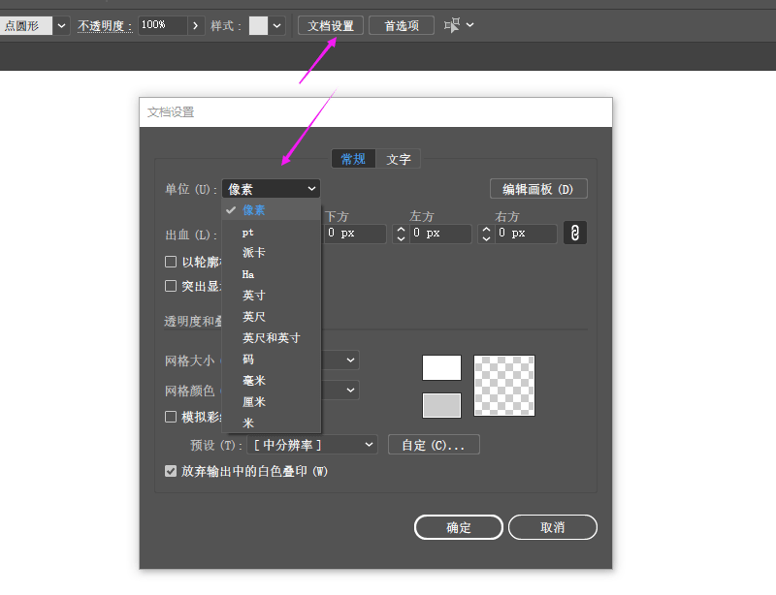The width and height of the screenshot is (776, 595).
Task: Open the 预设 中分辨率 dropdown
Action: point(312,445)
